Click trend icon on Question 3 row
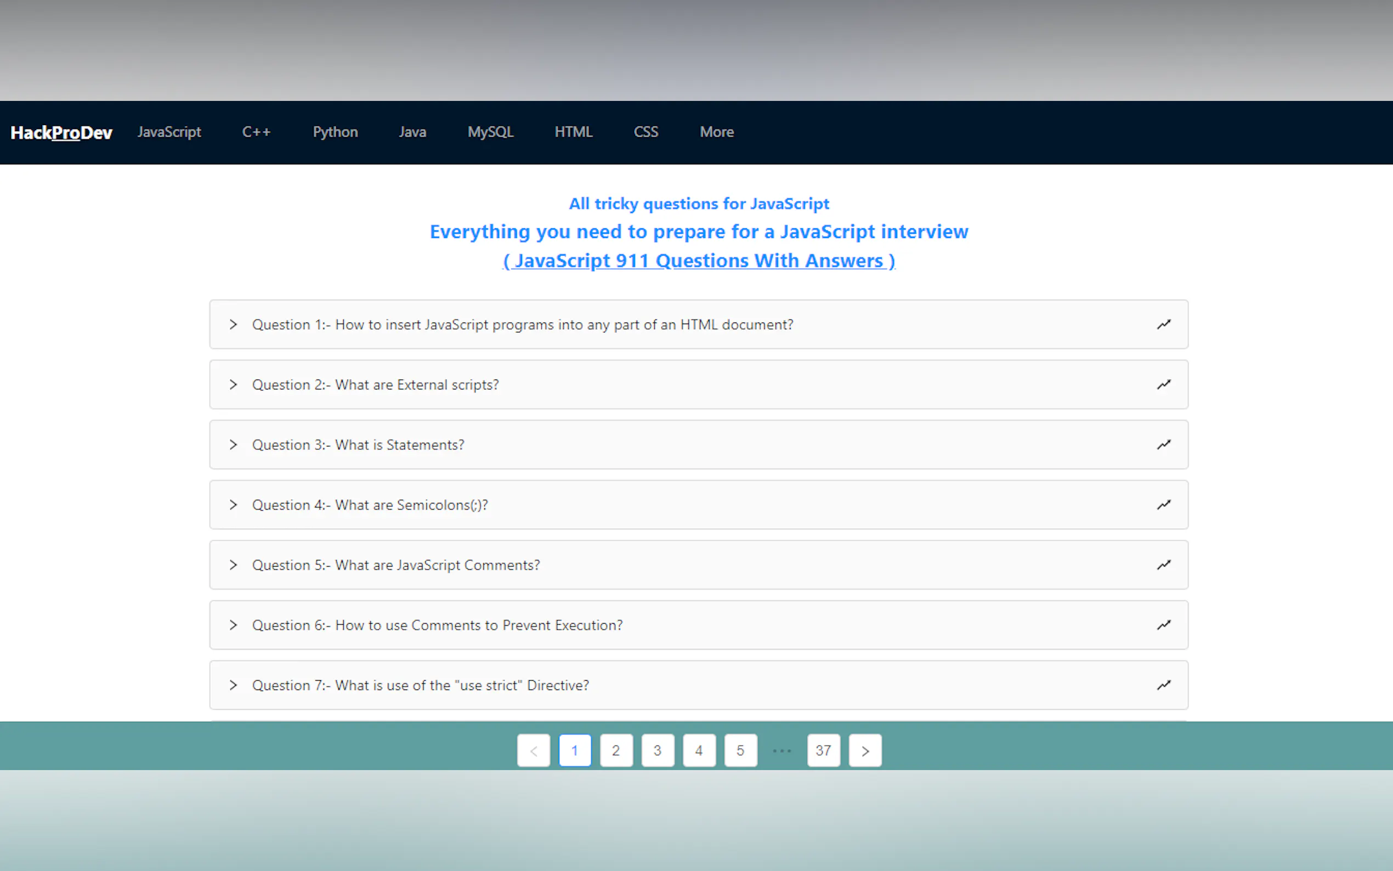 point(1164,445)
